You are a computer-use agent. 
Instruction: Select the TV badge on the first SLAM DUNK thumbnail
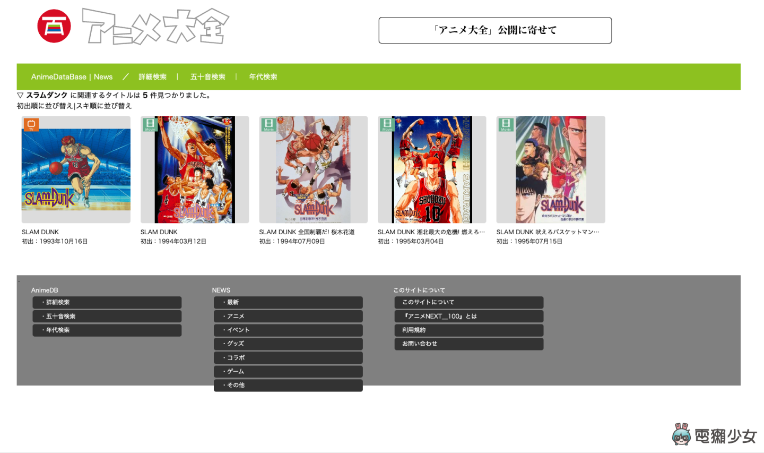(x=31, y=125)
